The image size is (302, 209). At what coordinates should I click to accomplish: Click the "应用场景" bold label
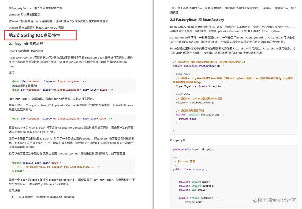tap(14, 191)
